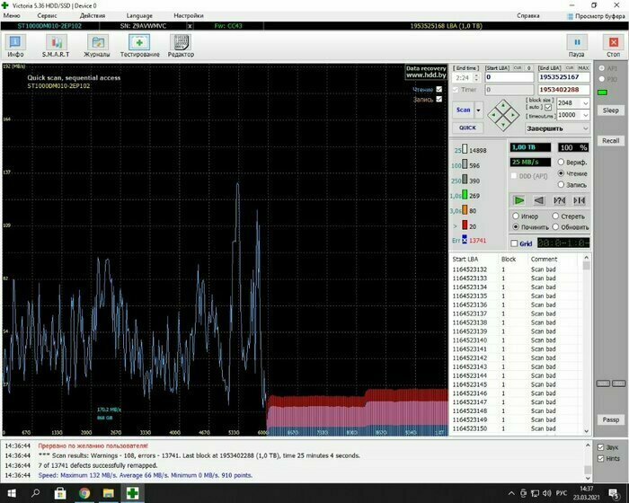Click the QUICK scan button
Image resolution: width=629 pixels, height=503 pixels.
point(466,128)
